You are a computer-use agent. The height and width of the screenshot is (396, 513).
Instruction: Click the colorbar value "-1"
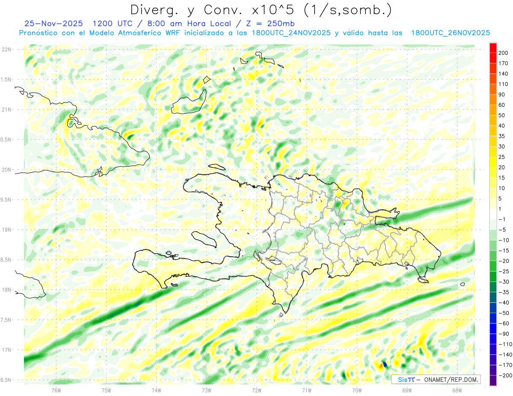point(502,220)
